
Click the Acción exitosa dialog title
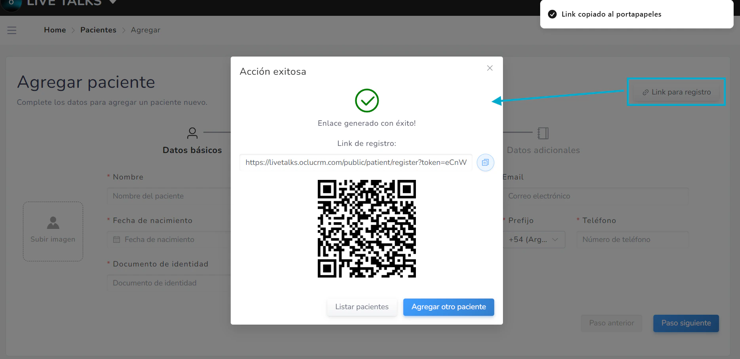click(x=273, y=72)
